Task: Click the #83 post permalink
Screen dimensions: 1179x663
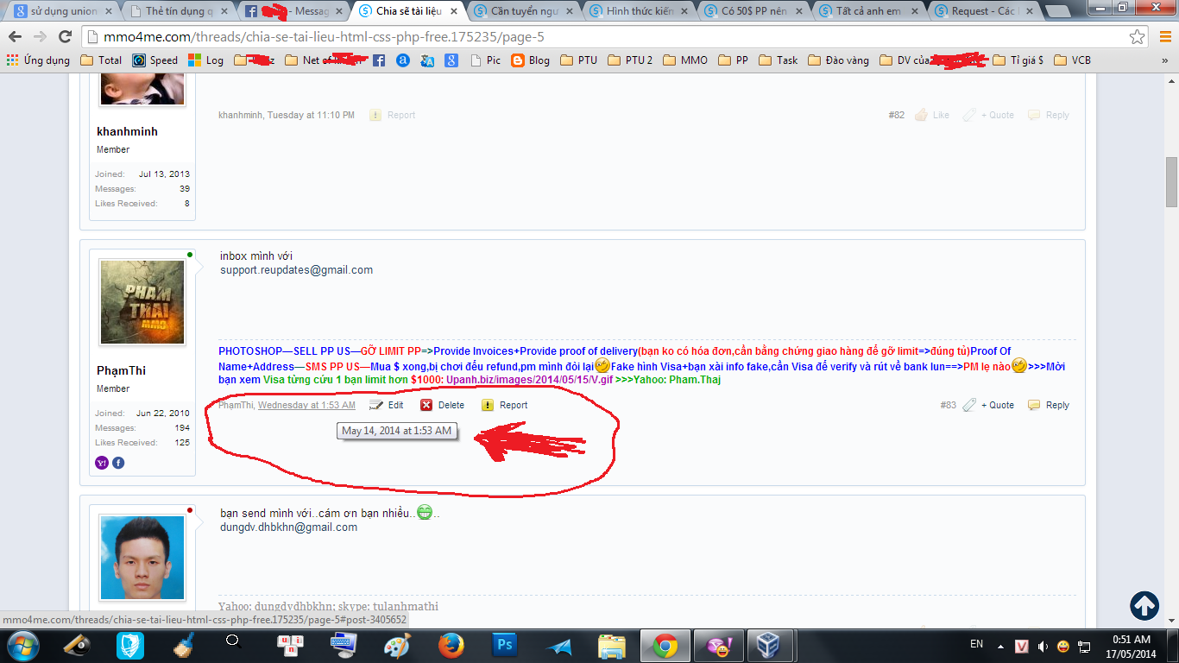Action: [x=949, y=405]
